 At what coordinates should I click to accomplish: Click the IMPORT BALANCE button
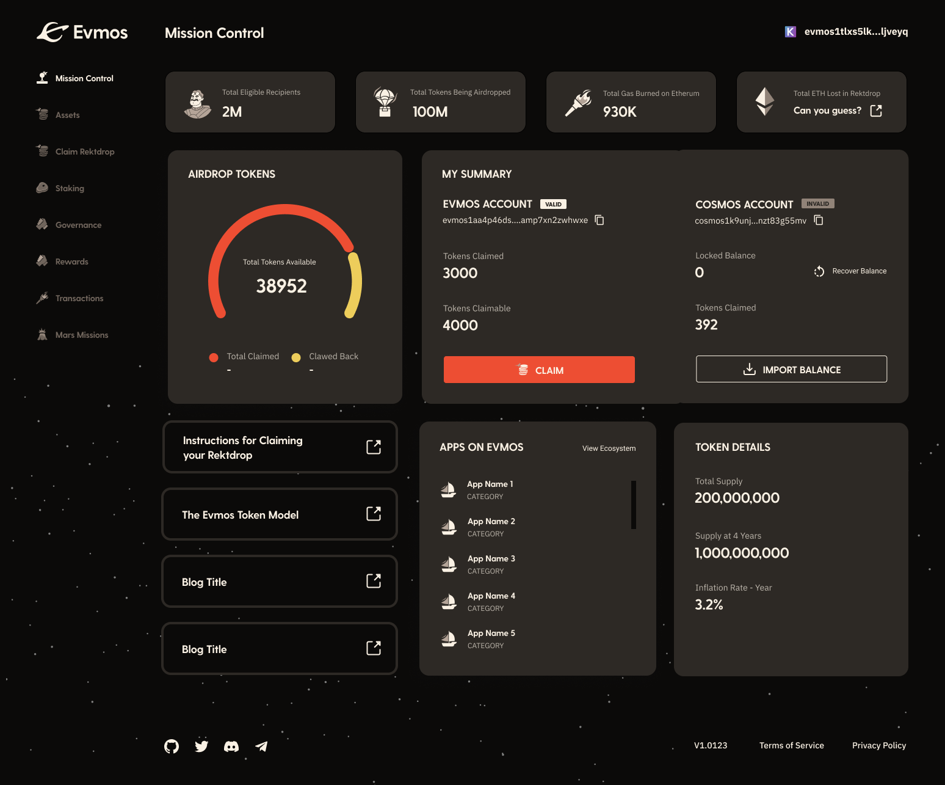tap(791, 370)
